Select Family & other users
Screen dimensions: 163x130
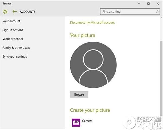(x=16, y=48)
